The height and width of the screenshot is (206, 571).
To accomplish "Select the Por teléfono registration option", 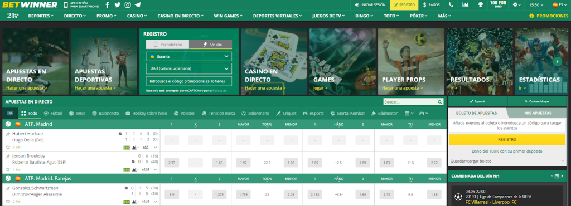I will pyautogui.click(x=167, y=45).
